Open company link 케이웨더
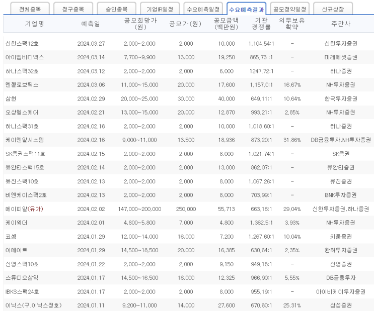This screenshot has height=311, width=374. click(17, 223)
